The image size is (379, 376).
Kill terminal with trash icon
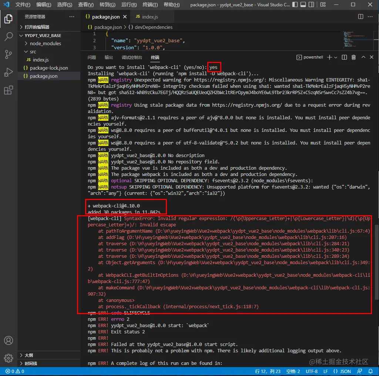[x=353, y=57]
